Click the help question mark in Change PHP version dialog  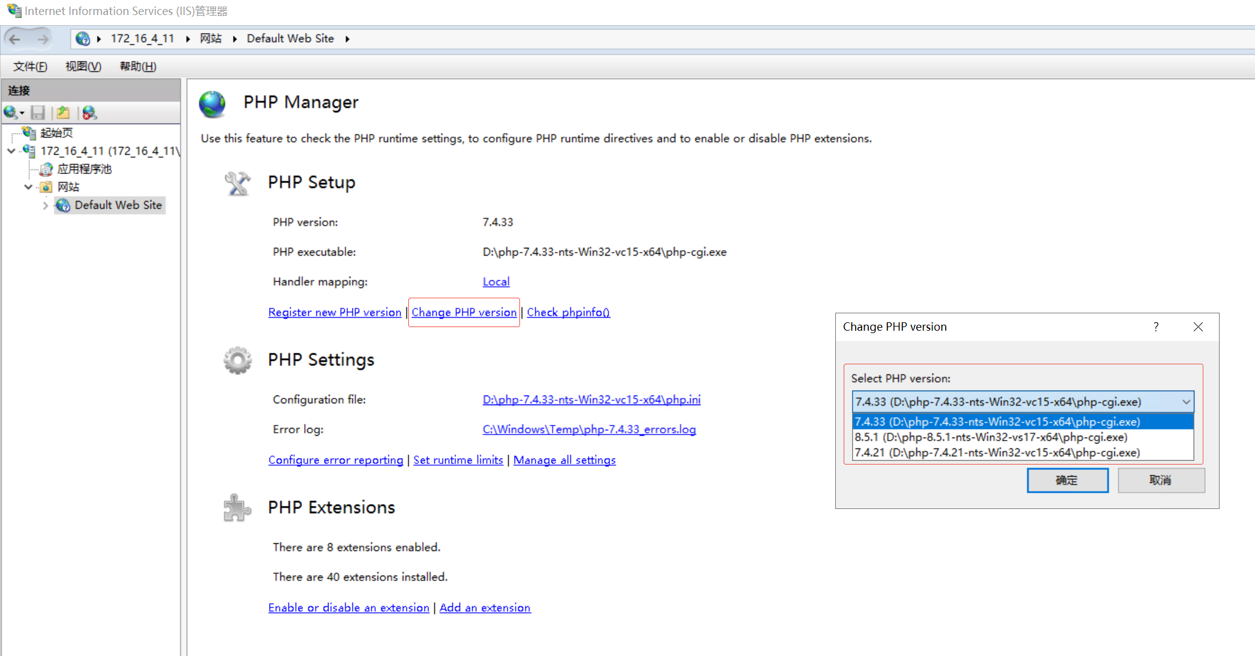click(1156, 326)
